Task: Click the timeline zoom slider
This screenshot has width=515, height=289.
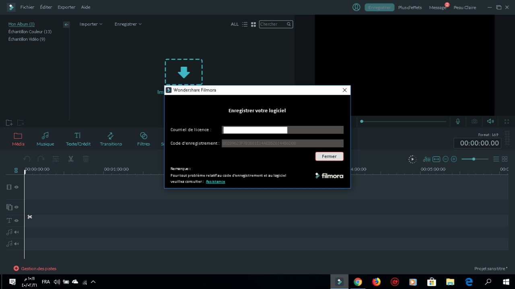Action: 474,159
